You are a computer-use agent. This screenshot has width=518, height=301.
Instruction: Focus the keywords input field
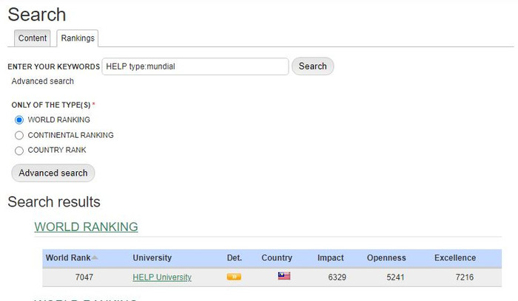pyautogui.click(x=195, y=66)
